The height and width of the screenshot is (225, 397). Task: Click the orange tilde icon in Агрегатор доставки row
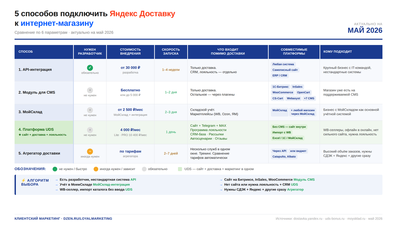[90, 151]
